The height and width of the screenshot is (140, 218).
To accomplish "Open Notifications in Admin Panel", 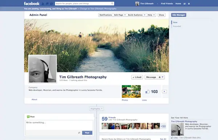I will point(105,15).
